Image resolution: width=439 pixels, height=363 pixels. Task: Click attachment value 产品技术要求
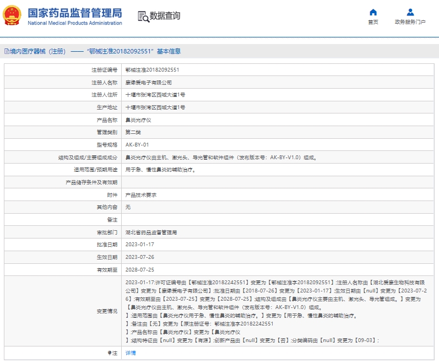pyautogui.click(x=141, y=195)
